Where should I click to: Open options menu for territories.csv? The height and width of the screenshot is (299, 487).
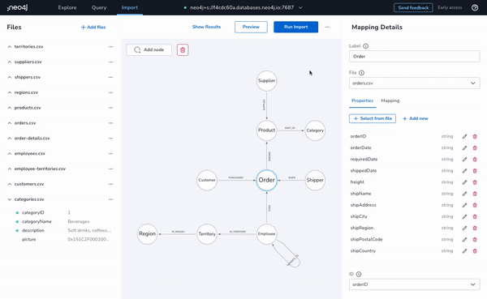click(110, 47)
